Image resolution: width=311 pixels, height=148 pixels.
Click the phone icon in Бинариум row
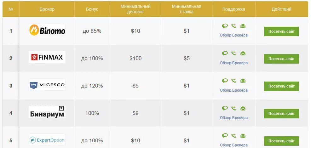[x=234, y=108]
